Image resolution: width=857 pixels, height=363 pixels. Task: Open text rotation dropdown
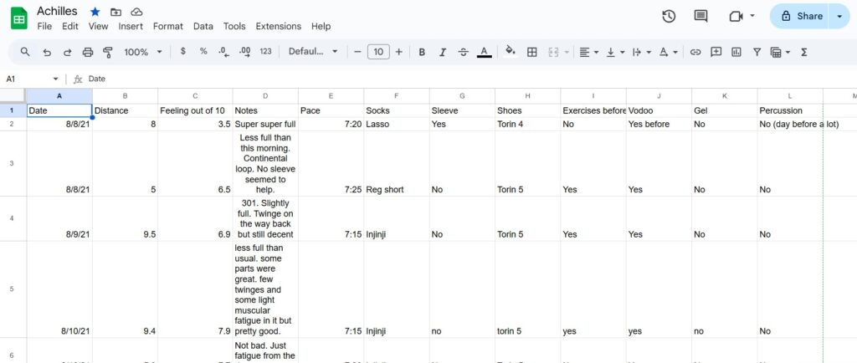[668, 52]
